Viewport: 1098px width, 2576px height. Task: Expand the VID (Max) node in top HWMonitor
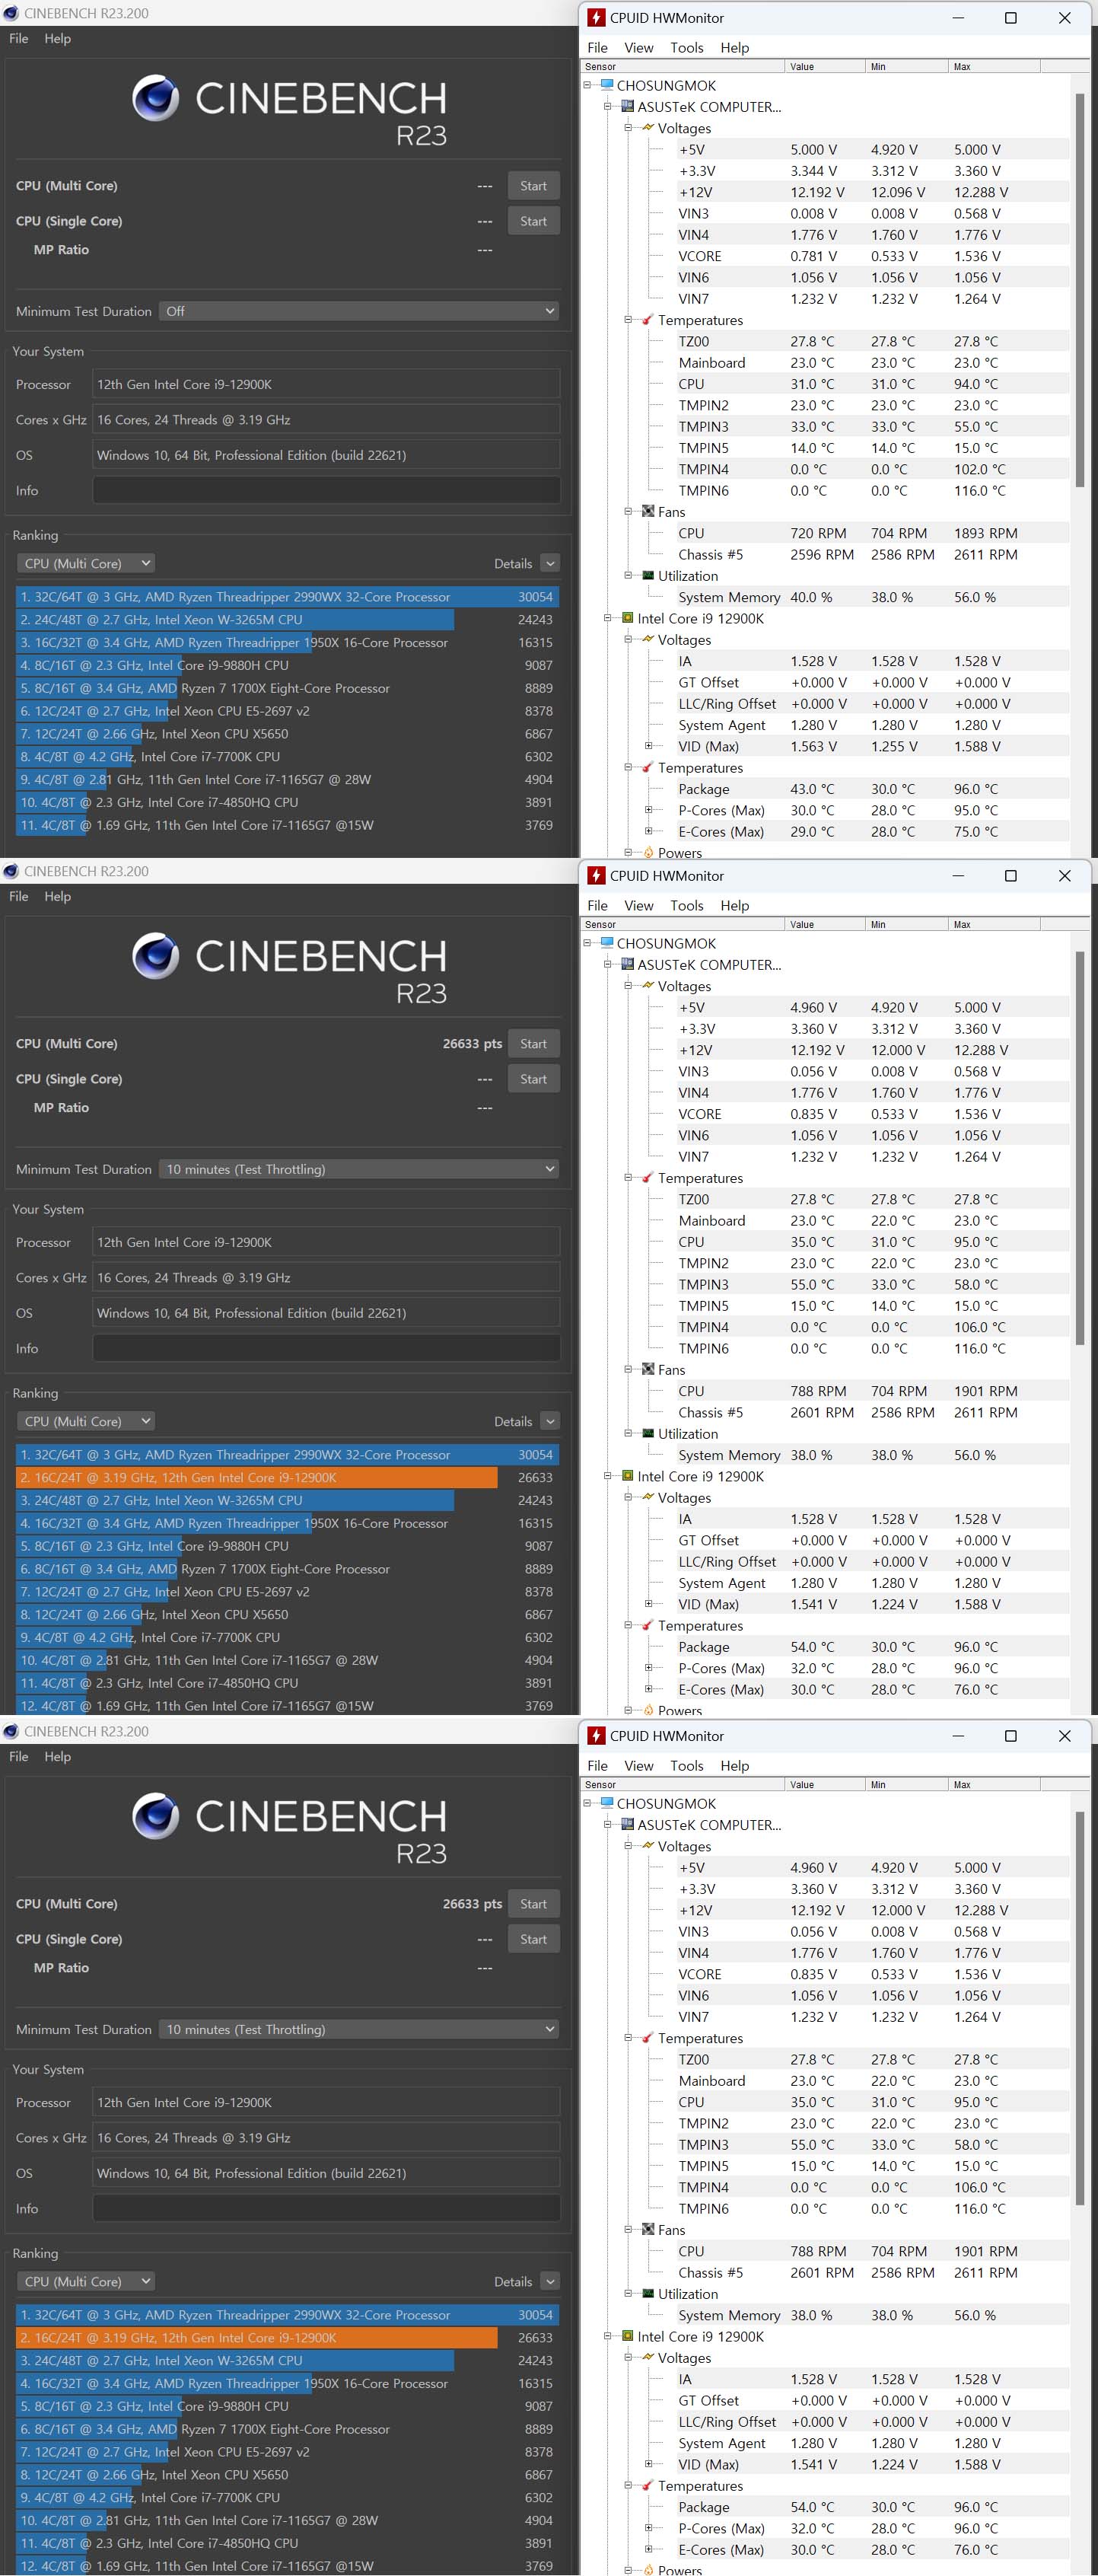[648, 746]
